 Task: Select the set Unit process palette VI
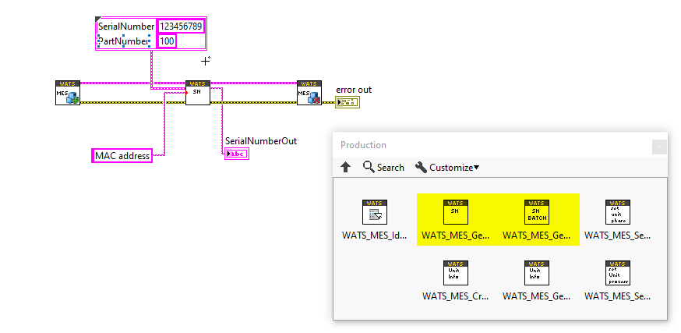pyautogui.click(x=618, y=273)
